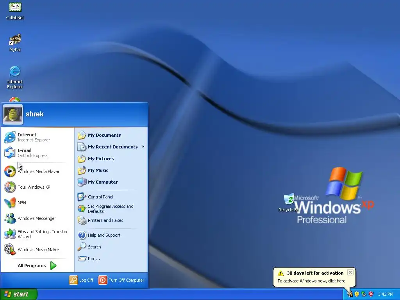Click the Windows Movie Maker icon
400x300 pixels.
tap(10, 250)
